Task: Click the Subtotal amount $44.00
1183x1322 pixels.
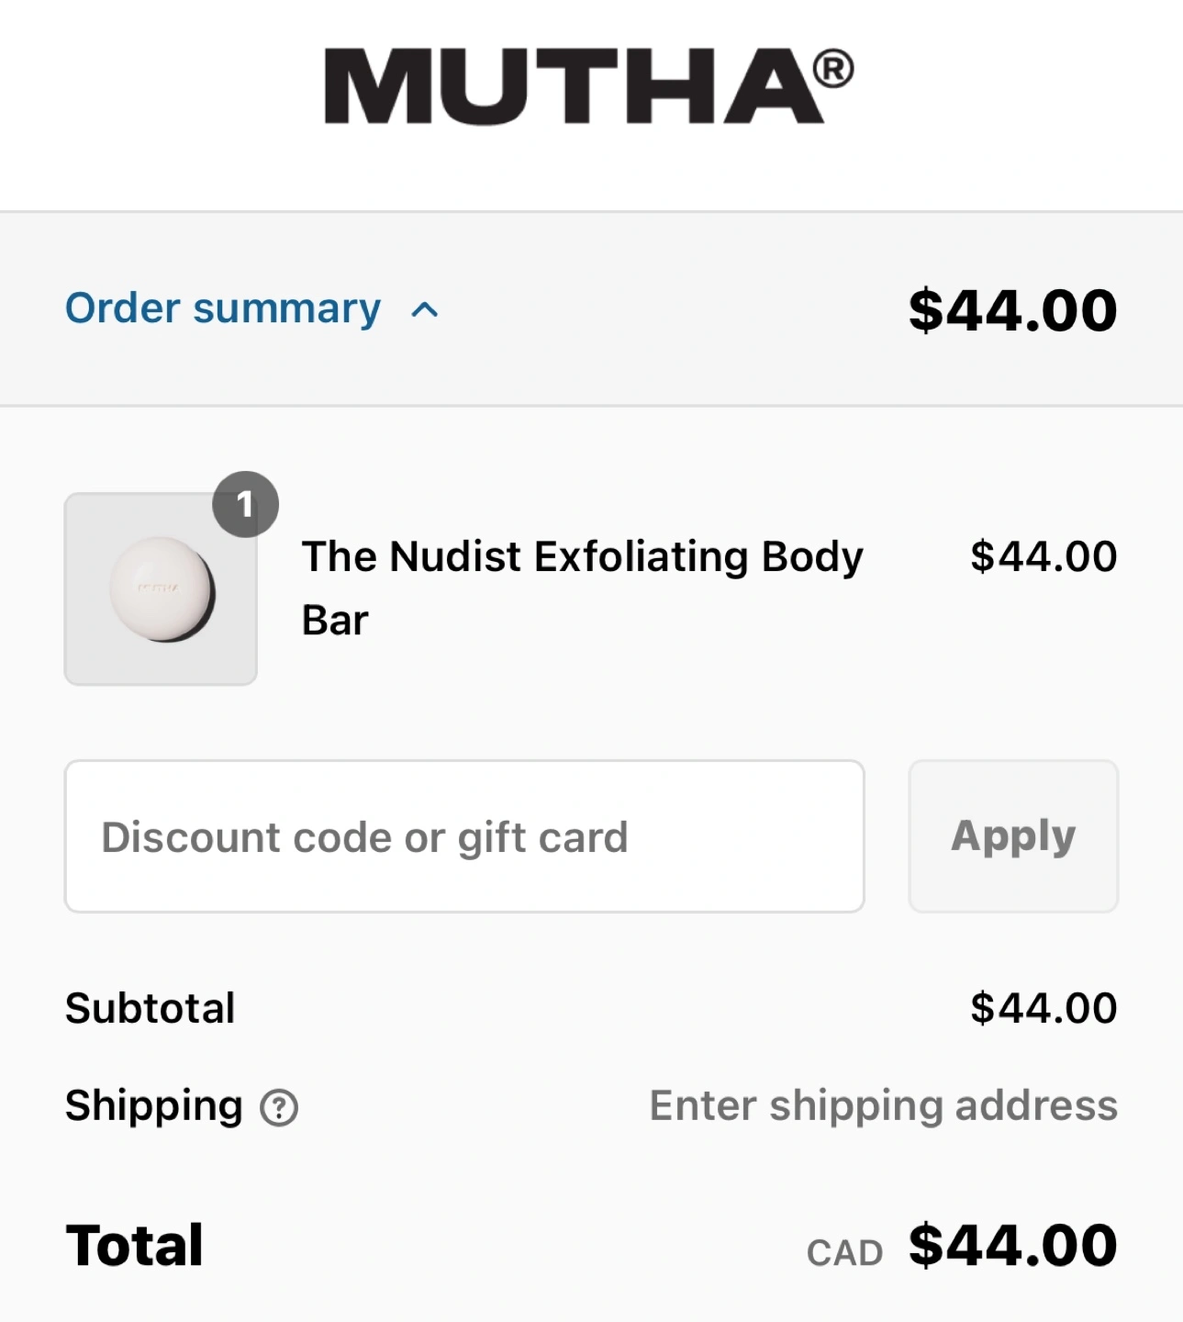Action: point(1043,1008)
